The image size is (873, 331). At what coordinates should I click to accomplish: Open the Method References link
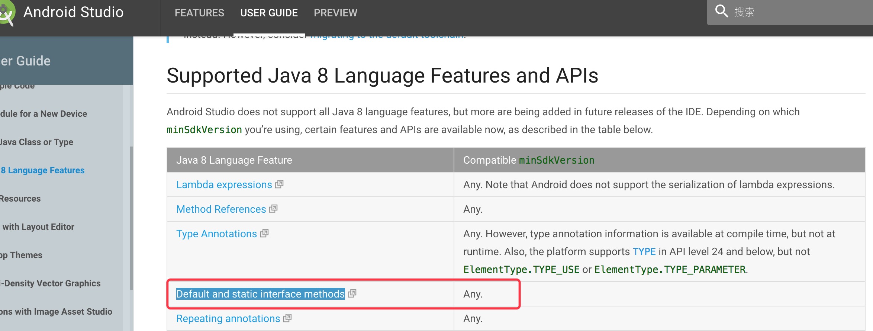[221, 209]
